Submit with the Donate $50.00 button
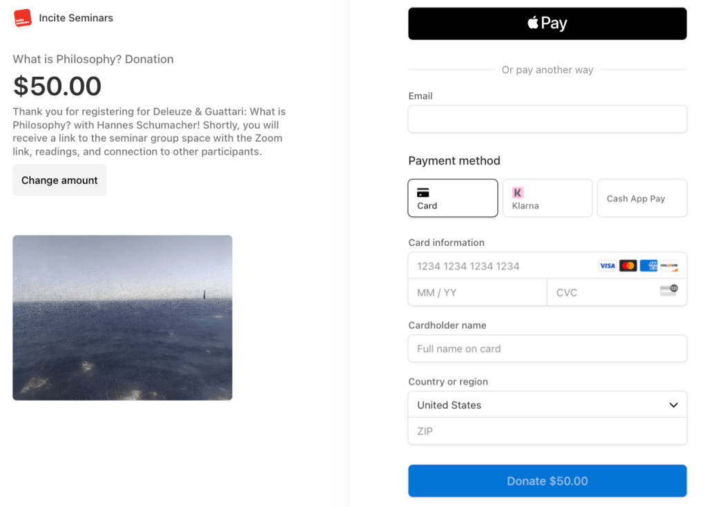Viewport: 707px width, 507px height. click(548, 481)
